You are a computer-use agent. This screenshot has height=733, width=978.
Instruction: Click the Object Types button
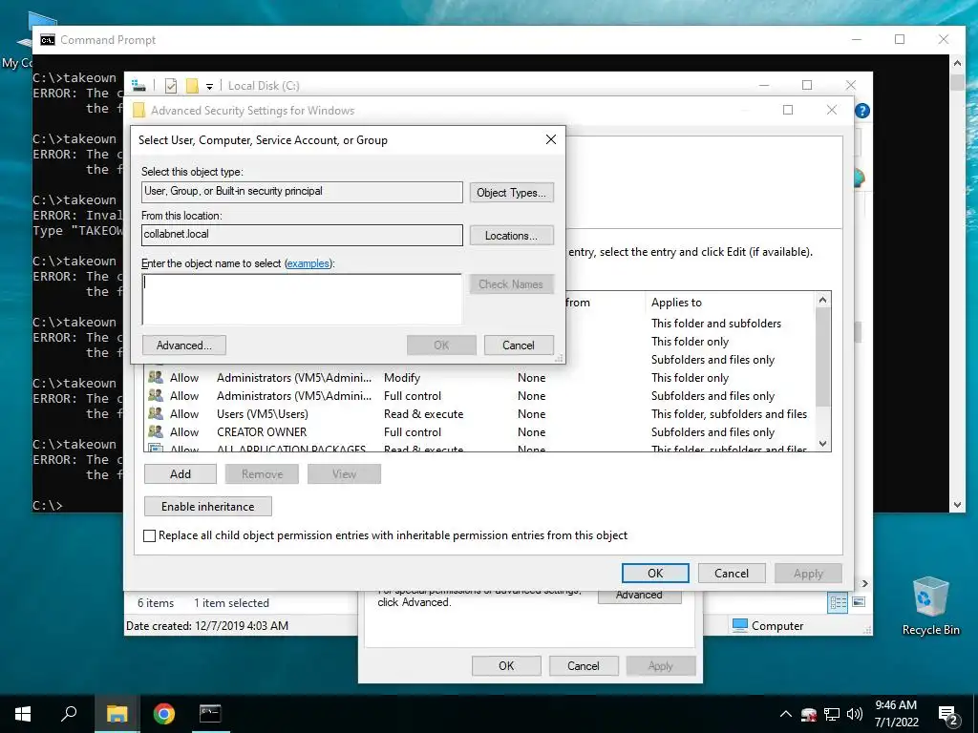pos(512,193)
